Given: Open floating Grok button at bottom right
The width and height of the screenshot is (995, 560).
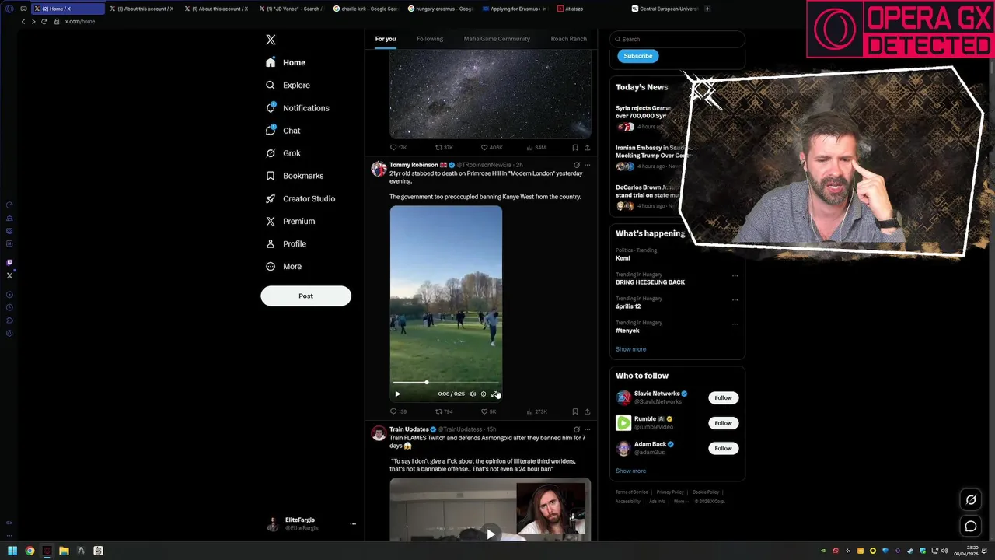Looking at the screenshot, I should point(971,500).
